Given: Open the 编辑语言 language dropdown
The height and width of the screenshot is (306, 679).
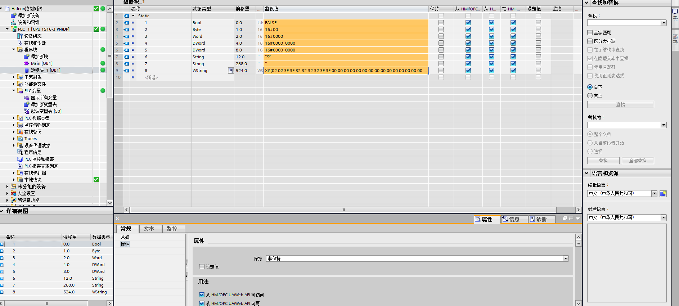Looking at the screenshot, I should click(654, 194).
